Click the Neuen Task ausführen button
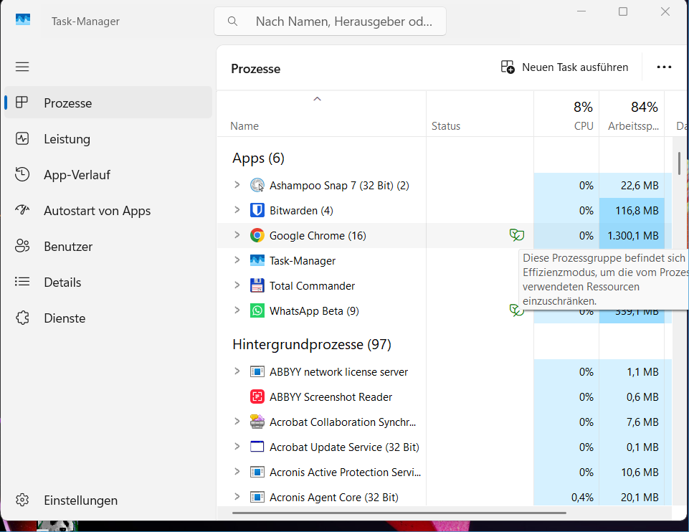689x532 pixels. click(565, 67)
